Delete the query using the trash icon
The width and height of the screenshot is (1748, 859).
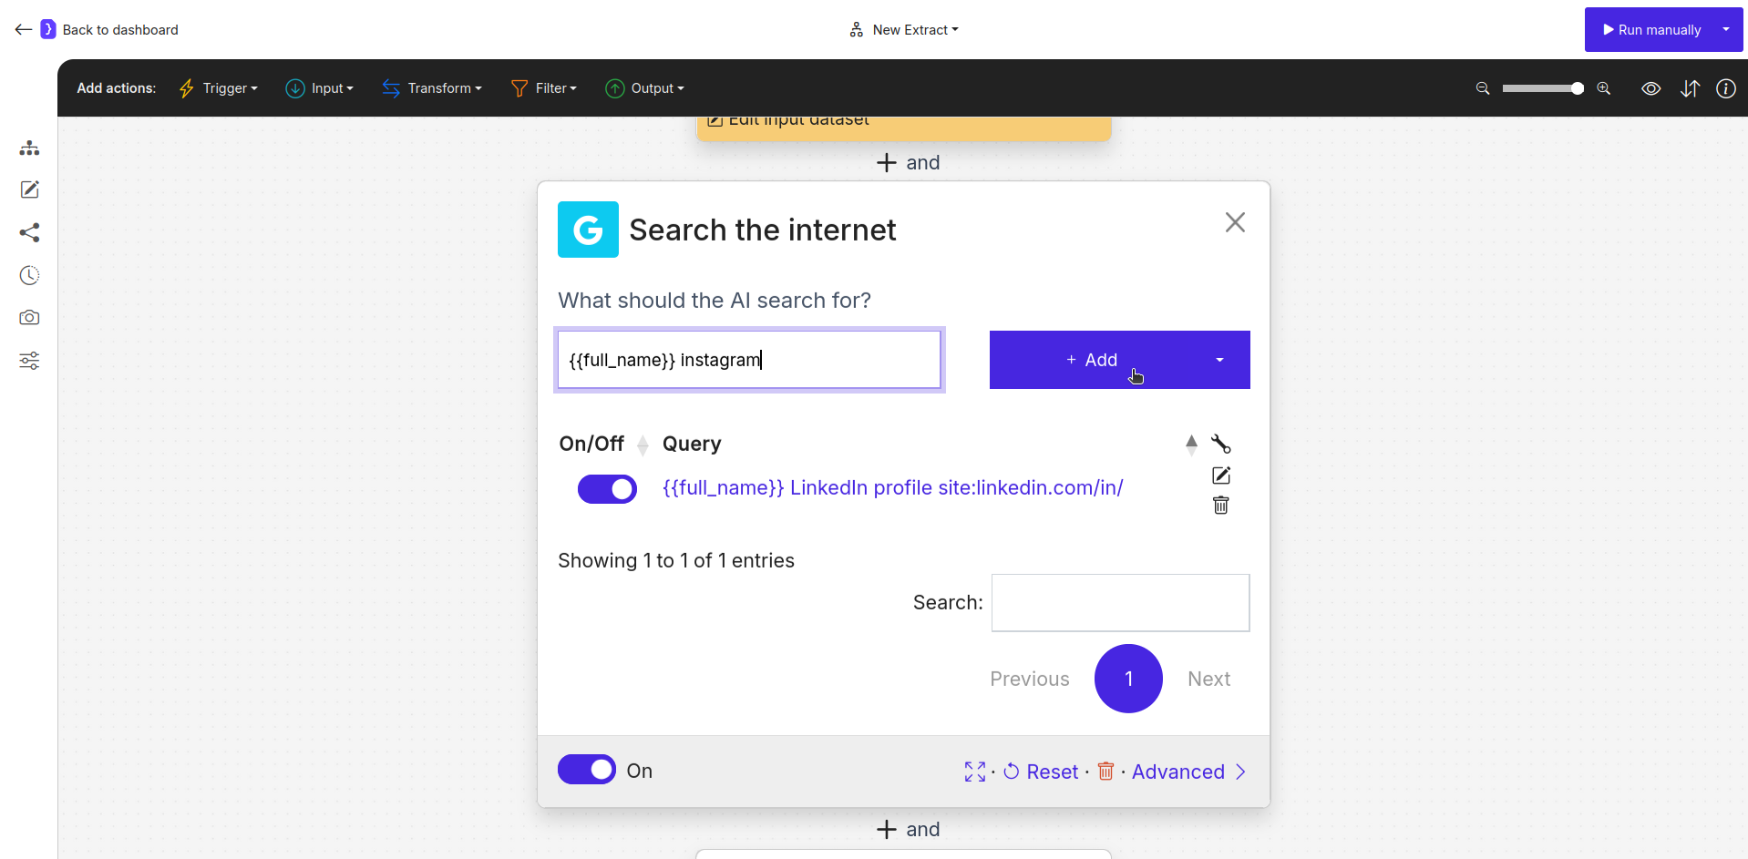[x=1220, y=505]
